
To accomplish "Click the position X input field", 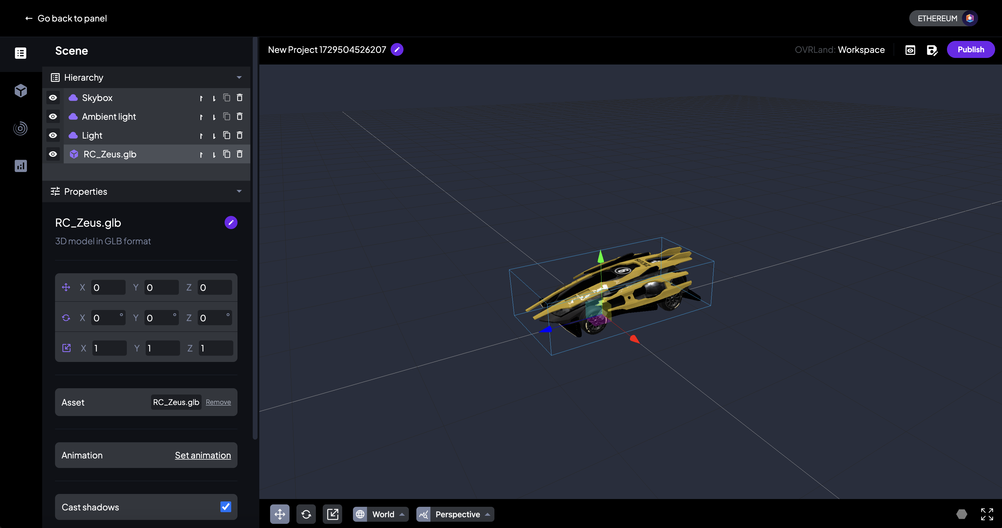I will pyautogui.click(x=108, y=288).
